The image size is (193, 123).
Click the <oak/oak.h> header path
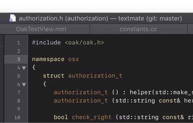coord(84,42)
